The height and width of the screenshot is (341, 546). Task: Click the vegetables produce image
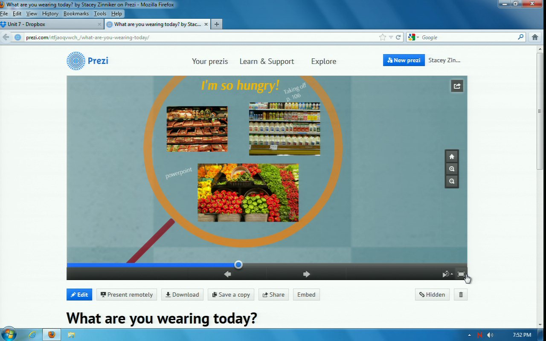(x=248, y=193)
